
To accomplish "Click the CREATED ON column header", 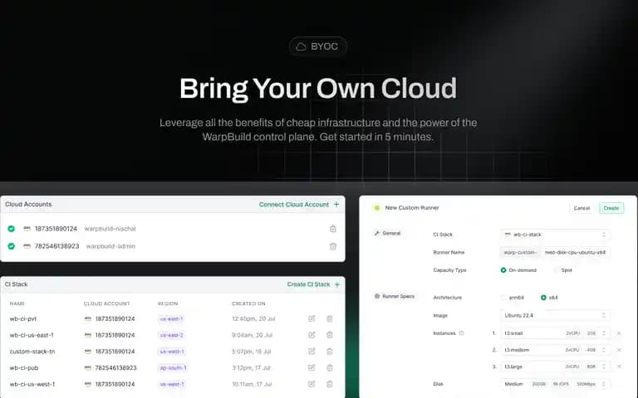I will pyautogui.click(x=248, y=303).
